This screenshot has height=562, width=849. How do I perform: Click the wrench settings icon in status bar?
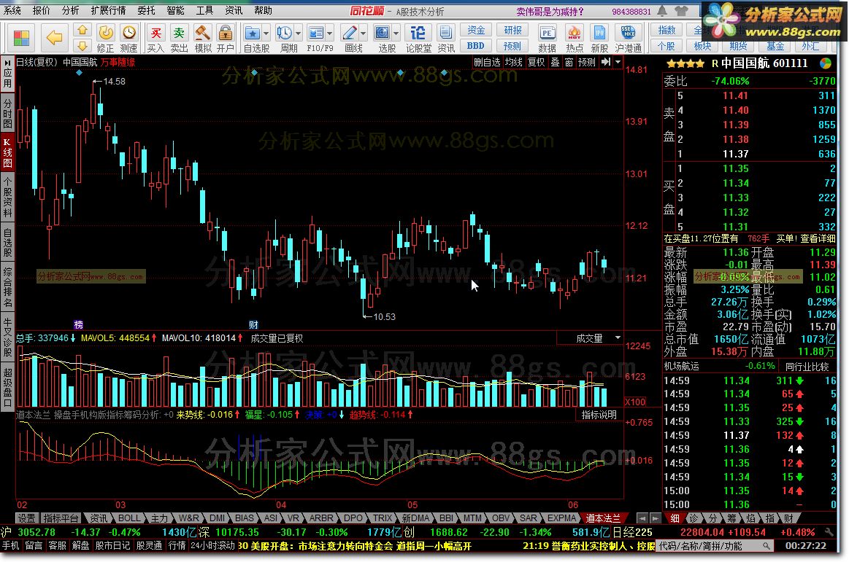pos(829,532)
